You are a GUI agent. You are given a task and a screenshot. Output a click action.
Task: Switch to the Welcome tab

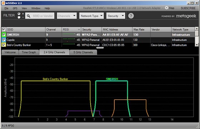(x=10, y=52)
